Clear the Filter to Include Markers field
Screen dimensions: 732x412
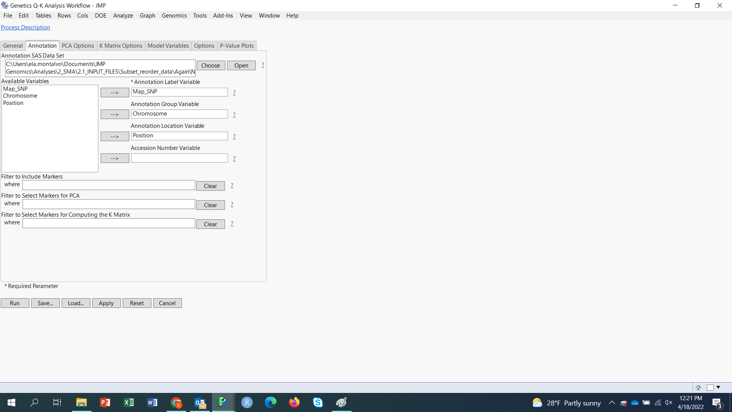tap(210, 186)
